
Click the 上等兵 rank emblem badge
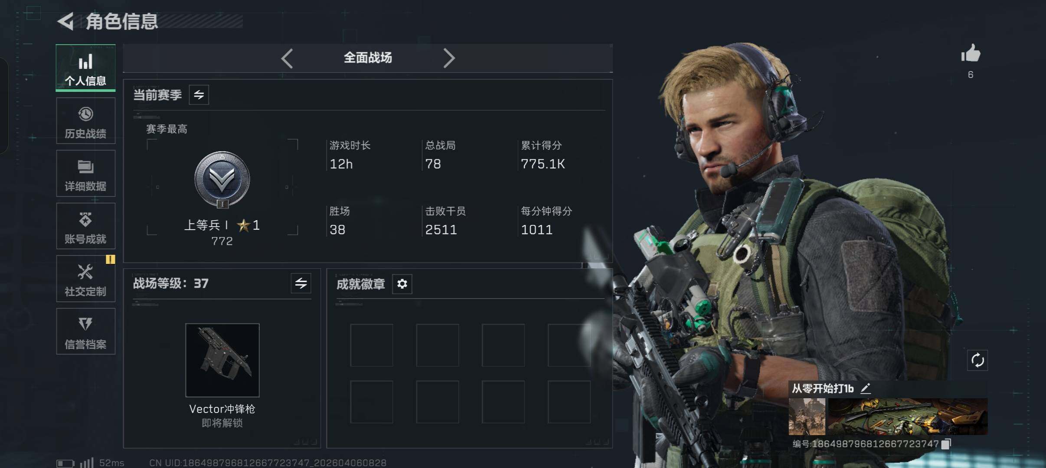(x=222, y=179)
